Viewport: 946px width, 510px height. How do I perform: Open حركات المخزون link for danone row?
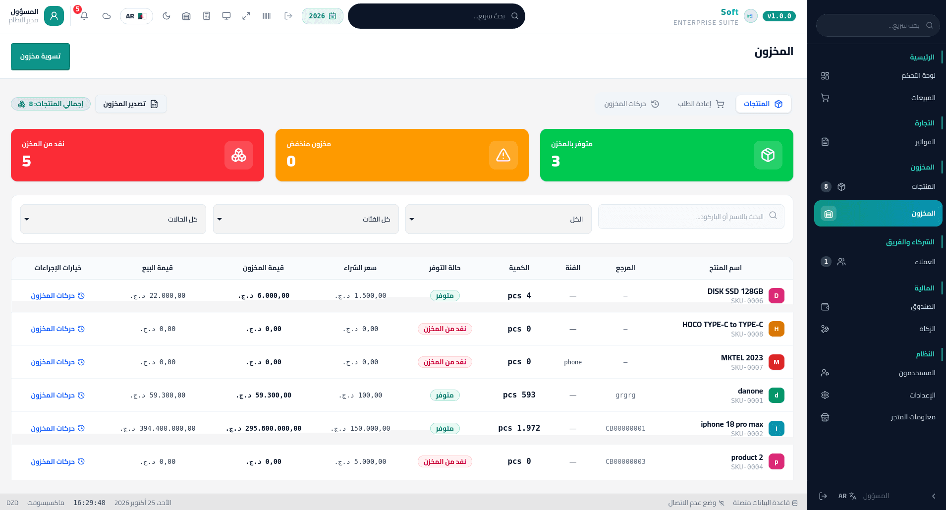(58, 396)
